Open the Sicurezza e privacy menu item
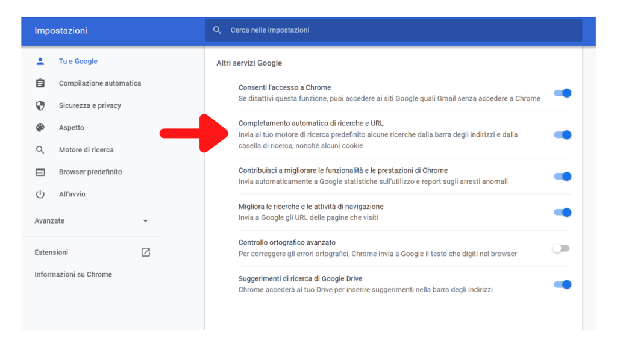The width and height of the screenshot is (617, 347). [90, 105]
